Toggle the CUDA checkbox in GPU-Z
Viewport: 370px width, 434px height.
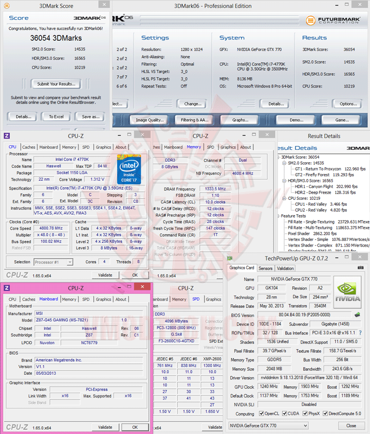click(284, 413)
